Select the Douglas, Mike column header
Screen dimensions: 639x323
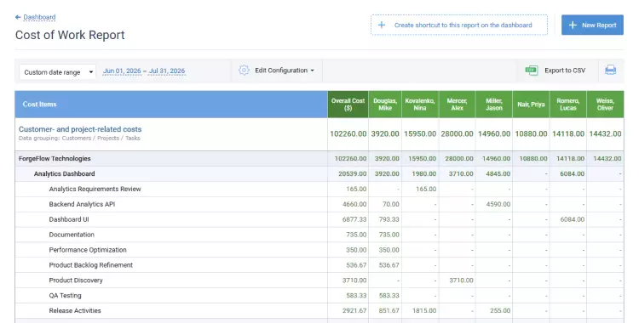tap(385, 105)
